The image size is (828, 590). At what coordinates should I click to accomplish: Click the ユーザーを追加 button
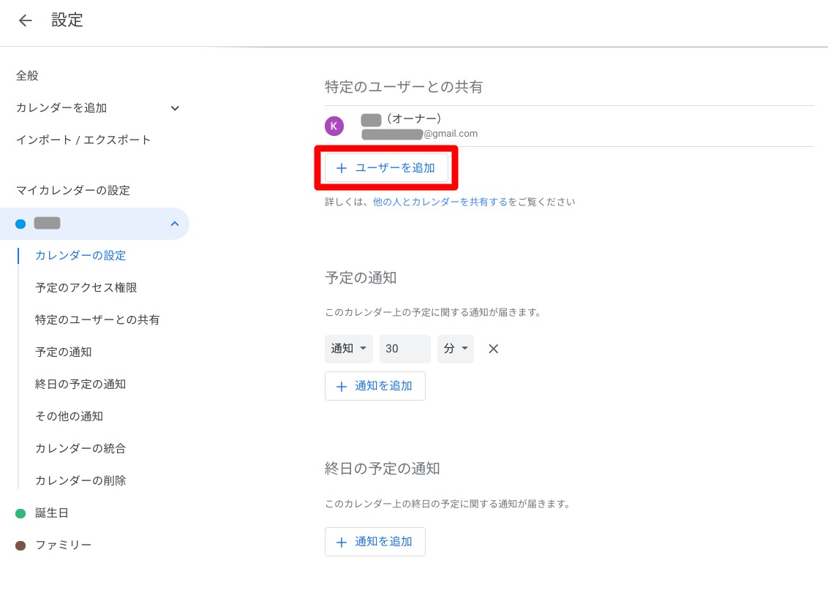[386, 168]
